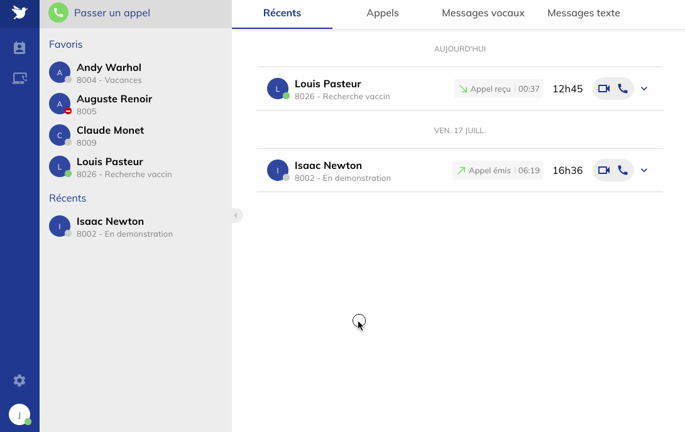Screen dimensions: 685x432
Task: Switch to the Appels tab
Action: [382, 13]
